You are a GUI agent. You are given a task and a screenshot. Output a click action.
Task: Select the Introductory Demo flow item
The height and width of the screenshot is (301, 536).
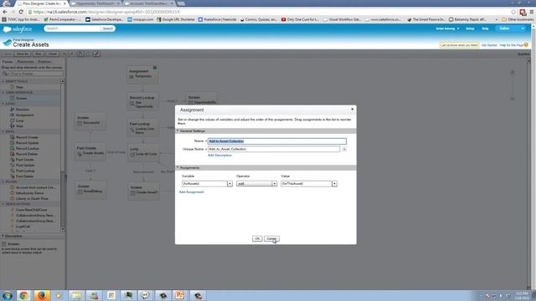[29, 193]
